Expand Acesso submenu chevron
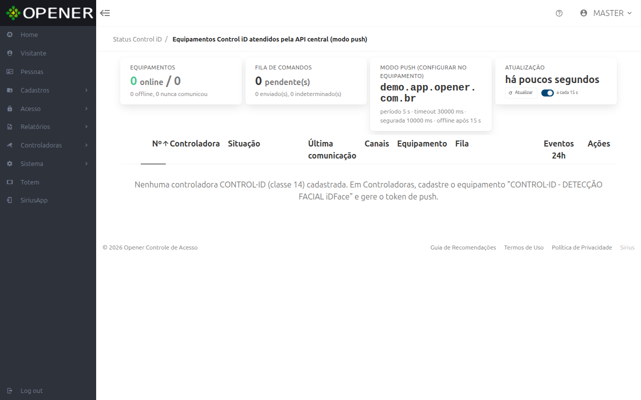 pos(87,108)
